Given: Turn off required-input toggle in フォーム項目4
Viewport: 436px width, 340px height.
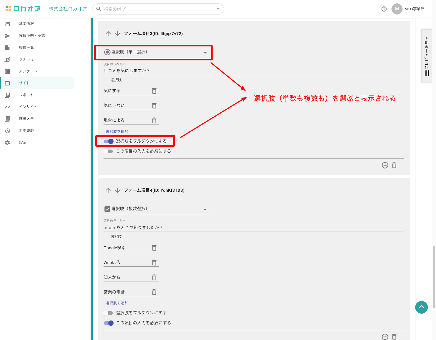Looking at the screenshot, I should [109, 323].
